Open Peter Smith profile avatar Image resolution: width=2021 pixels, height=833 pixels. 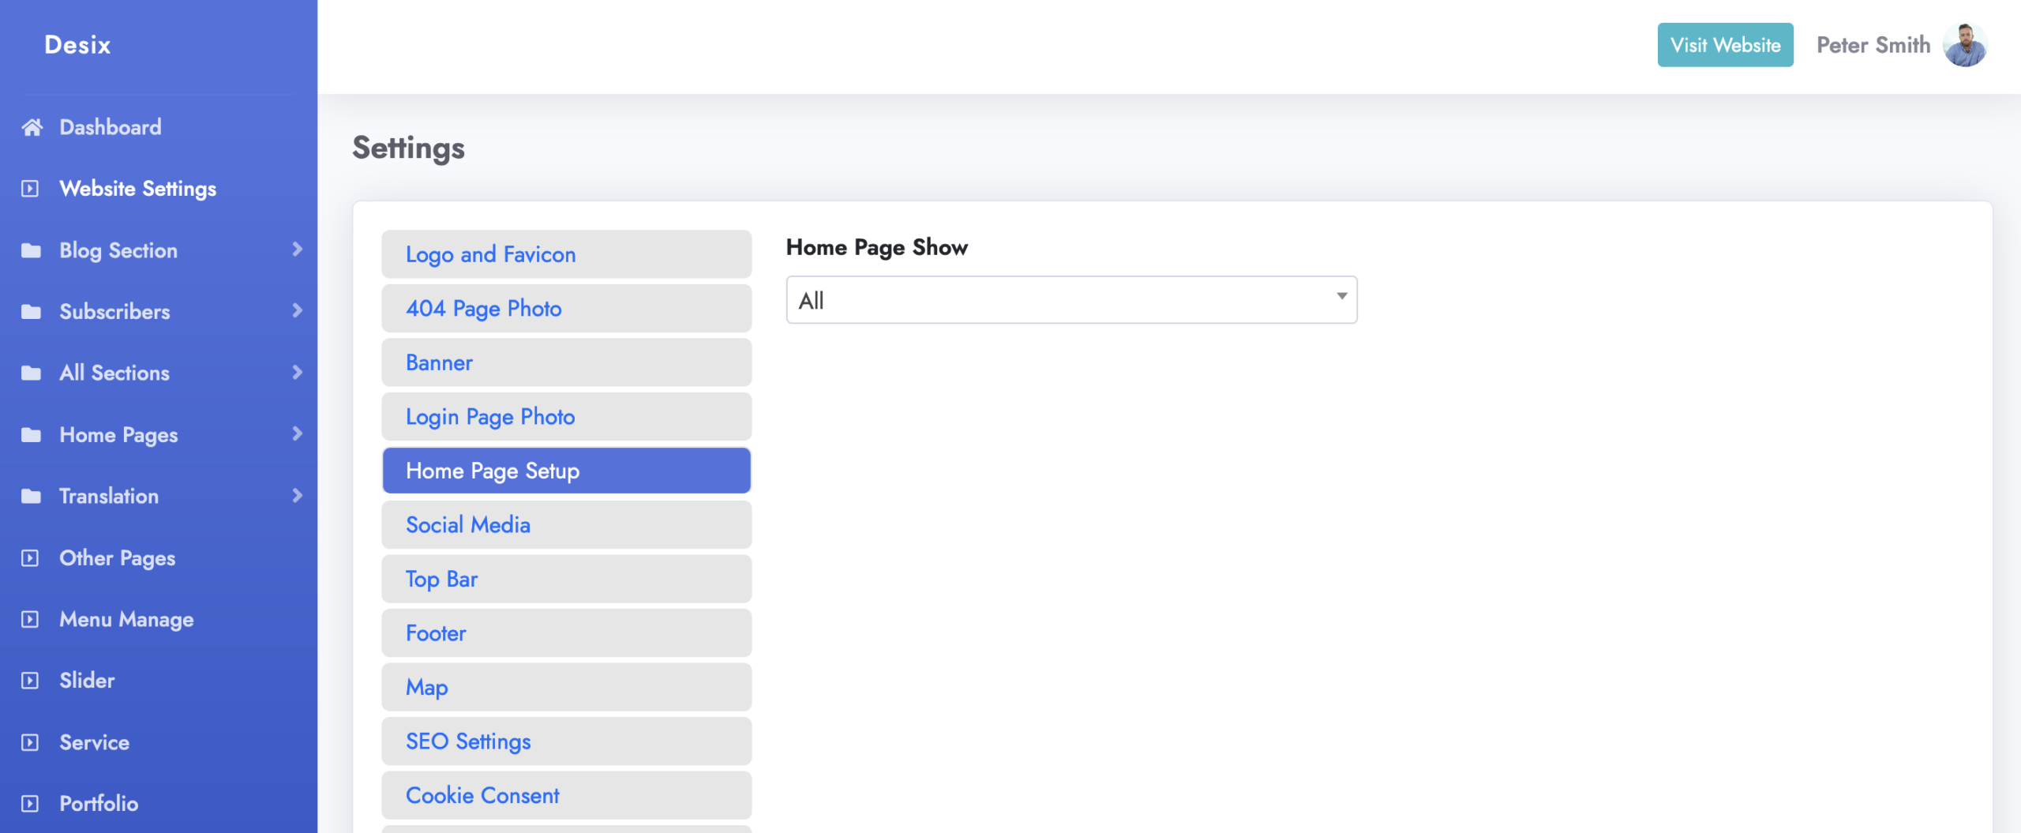click(x=1964, y=45)
